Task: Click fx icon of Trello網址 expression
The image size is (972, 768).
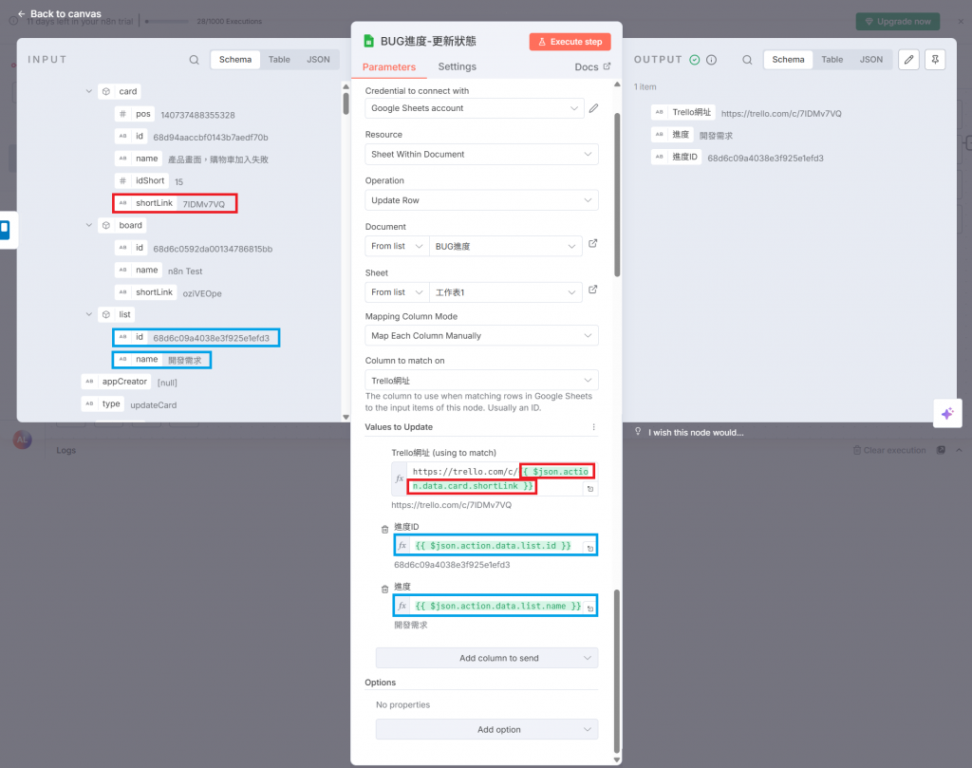Action: pos(400,478)
